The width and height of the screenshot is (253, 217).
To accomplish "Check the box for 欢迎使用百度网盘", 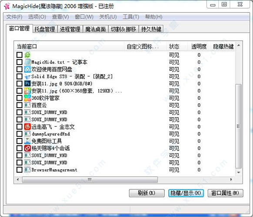I will (x=20, y=69).
